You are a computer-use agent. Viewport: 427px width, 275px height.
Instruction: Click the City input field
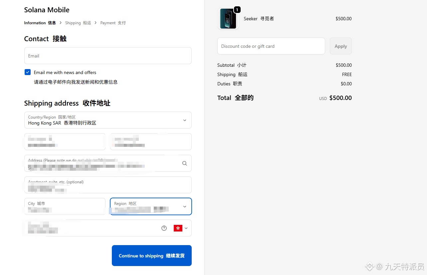pos(65,207)
